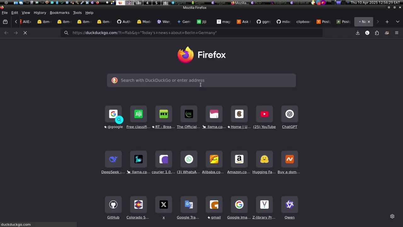Open the Tools menu

coord(77,13)
